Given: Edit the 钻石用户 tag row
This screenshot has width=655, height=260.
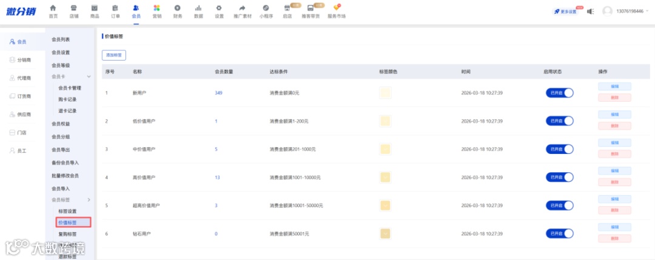Looking at the screenshot, I should [614, 227].
